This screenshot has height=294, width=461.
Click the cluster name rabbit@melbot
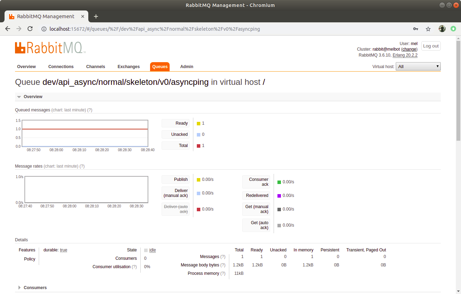click(x=386, y=49)
